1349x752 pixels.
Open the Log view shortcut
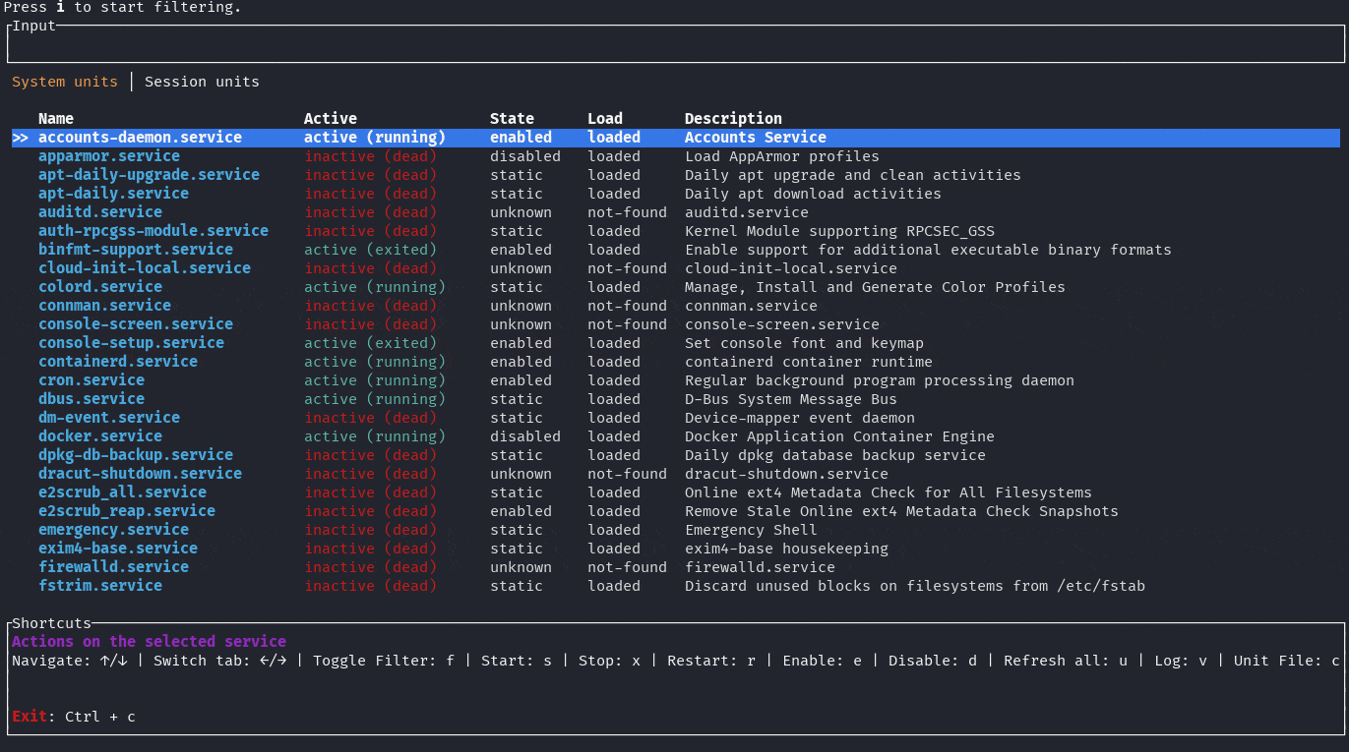tap(1180, 661)
